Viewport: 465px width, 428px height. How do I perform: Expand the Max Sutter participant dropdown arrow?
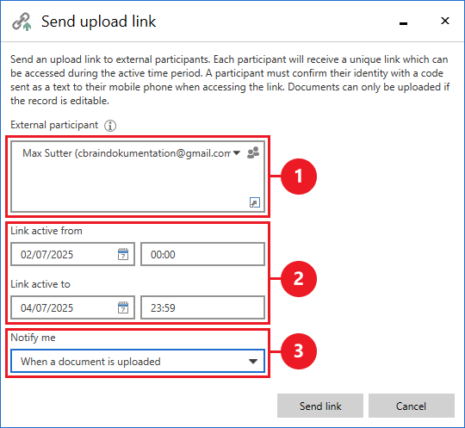[237, 153]
